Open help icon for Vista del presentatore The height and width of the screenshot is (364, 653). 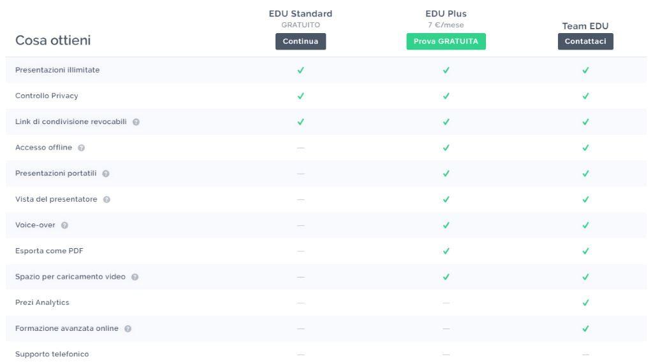pyautogui.click(x=106, y=199)
